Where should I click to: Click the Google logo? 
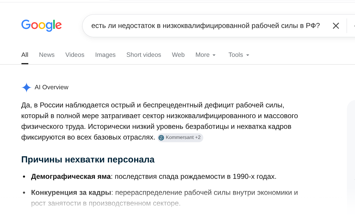tap(41, 25)
